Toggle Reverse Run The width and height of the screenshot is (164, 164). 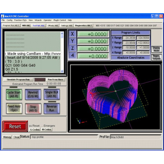coord(52,108)
